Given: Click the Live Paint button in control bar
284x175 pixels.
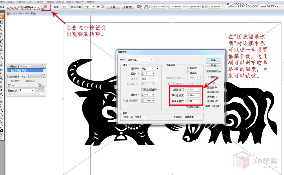Looking at the screenshot, I should 128,7.
